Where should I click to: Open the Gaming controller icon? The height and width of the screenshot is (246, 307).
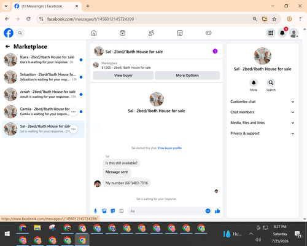[x=209, y=33]
